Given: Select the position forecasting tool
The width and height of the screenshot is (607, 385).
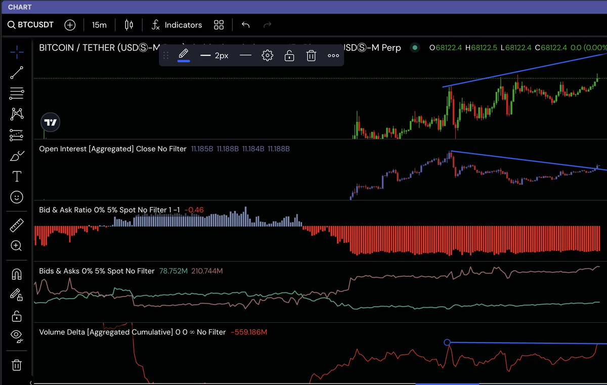Looking at the screenshot, I should point(17,135).
